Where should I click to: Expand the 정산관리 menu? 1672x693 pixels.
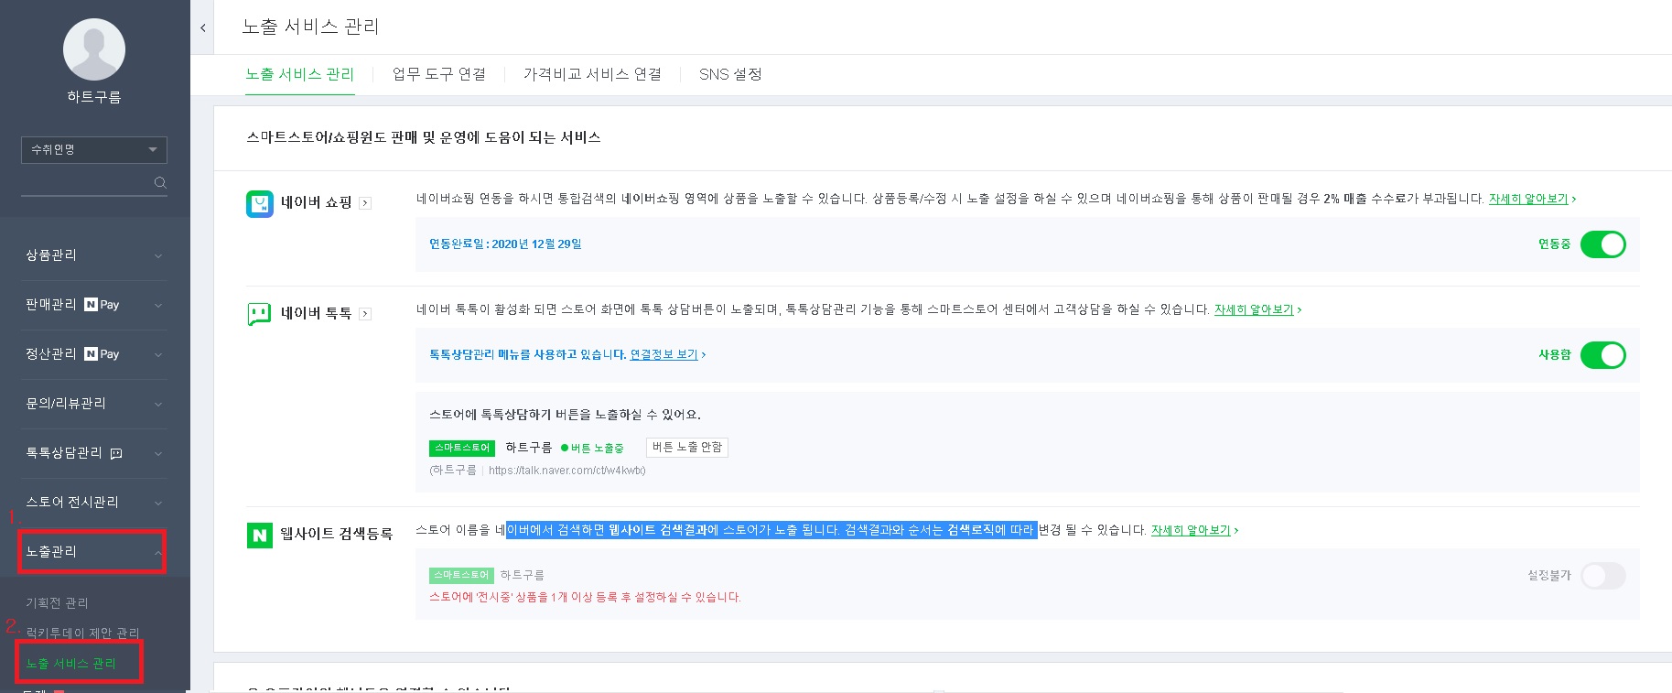click(x=94, y=354)
